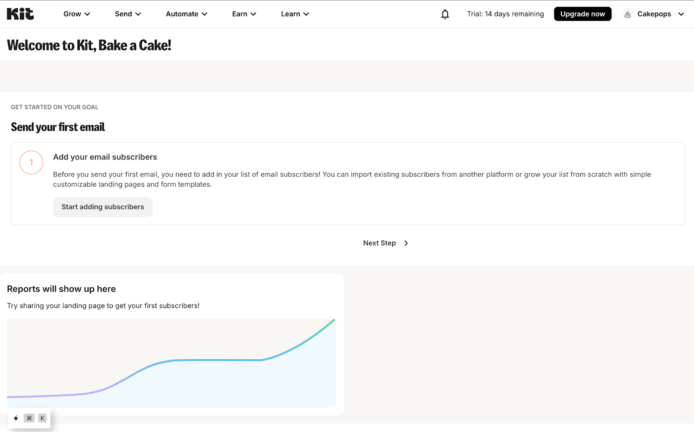Click Start adding subscribers

click(103, 207)
